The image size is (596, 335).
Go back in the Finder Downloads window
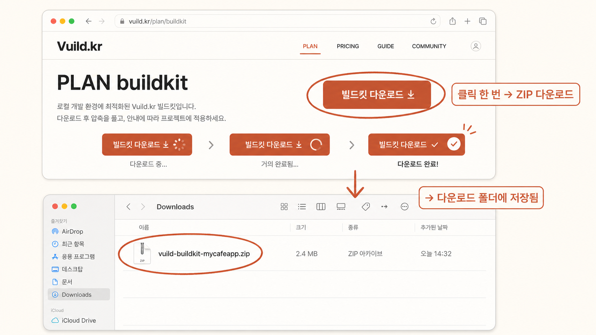[128, 207]
